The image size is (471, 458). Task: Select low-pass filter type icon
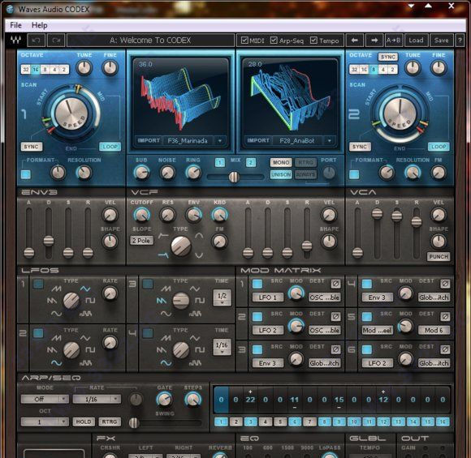[x=163, y=255]
